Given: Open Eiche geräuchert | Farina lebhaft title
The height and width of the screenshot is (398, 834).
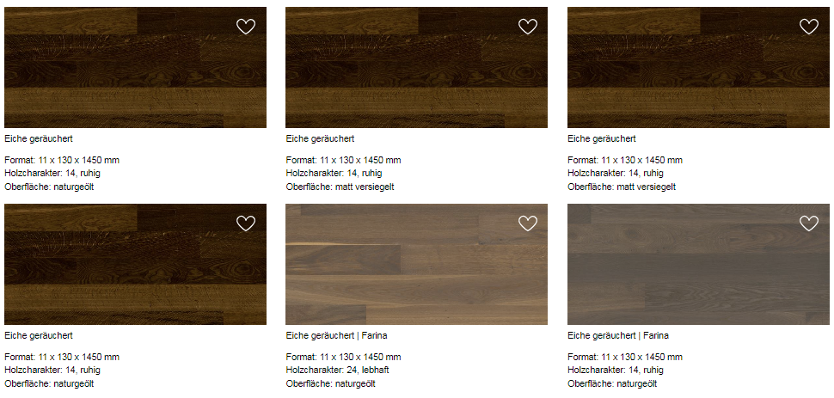Looking at the screenshot, I should 336,336.
